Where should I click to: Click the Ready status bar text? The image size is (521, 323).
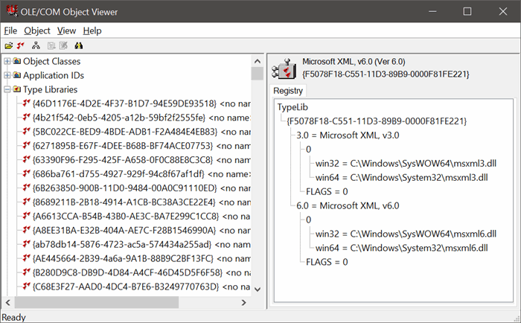(x=13, y=317)
